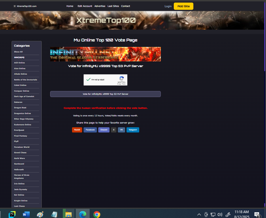
Task: Open the Iris Online category
Action: (x=19, y=184)
